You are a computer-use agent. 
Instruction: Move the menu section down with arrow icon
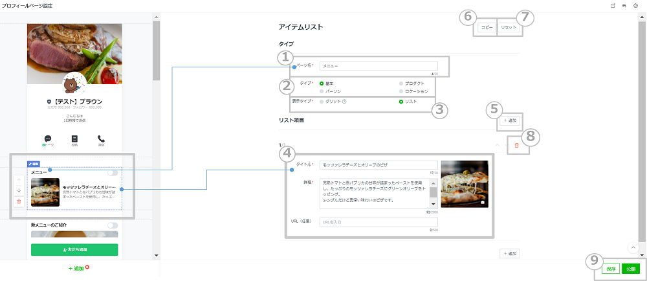pos(19,190)
